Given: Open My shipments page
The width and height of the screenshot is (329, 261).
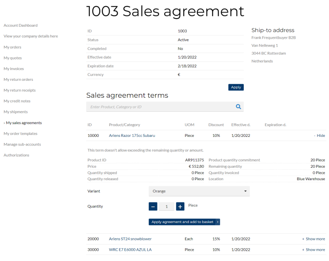Looking at the screenshot, I should [16, 112].
